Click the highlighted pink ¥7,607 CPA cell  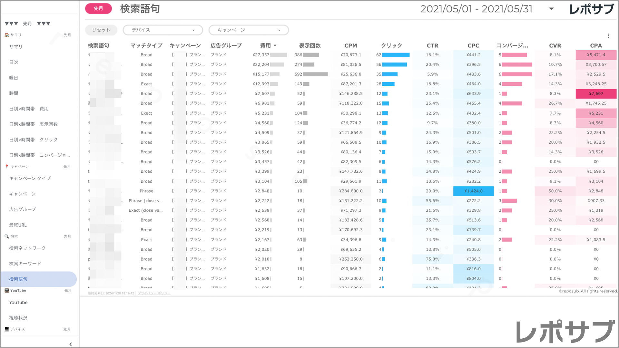pos(596,93)
